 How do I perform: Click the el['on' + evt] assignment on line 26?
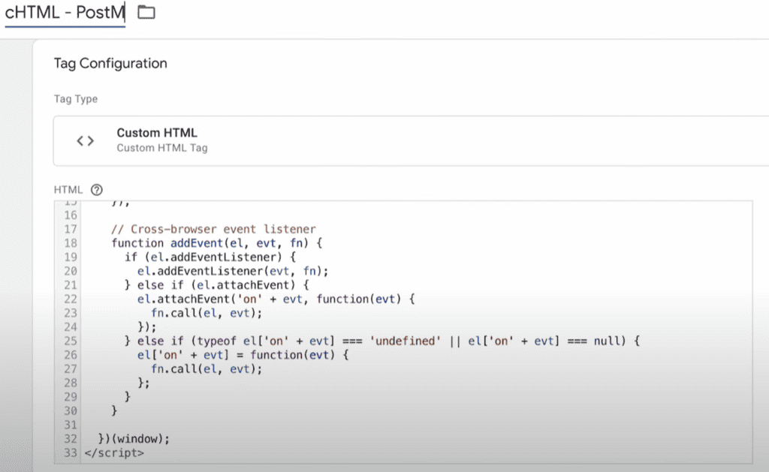click(243, 355)
